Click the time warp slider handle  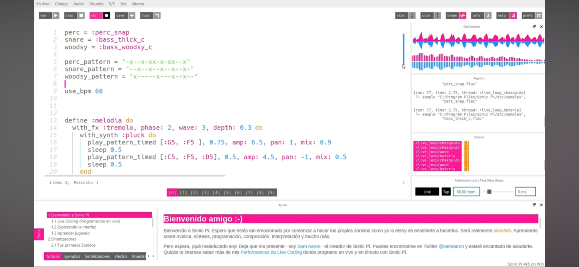pyautogui.click(x=490, y=192)
